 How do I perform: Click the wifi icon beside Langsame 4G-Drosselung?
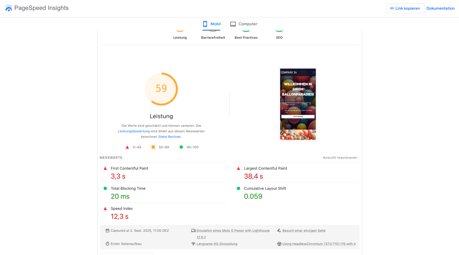(193, 244)
